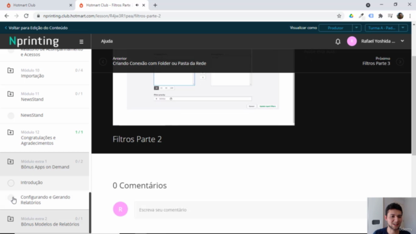Image resolution: width=416 pixels, height=234 pixels.
Task: Click the Filtros Parte 2 title
Action: tap(137, 139)
